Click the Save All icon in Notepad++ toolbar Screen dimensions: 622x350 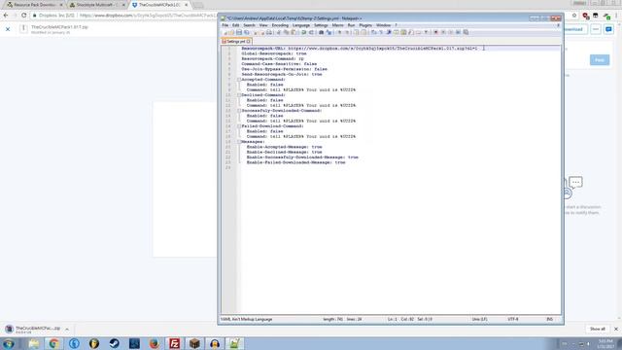pyautogui.click(x=246, y=32)
